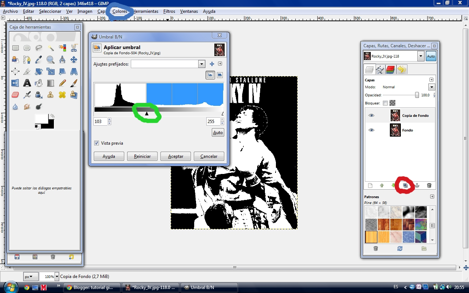Refresh the patterns list

400,248
